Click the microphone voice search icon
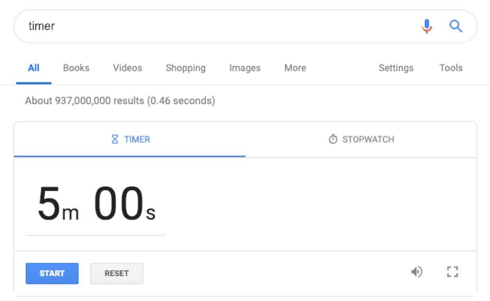The width and height of the screenshot is (490, 301). click(426, 26)
